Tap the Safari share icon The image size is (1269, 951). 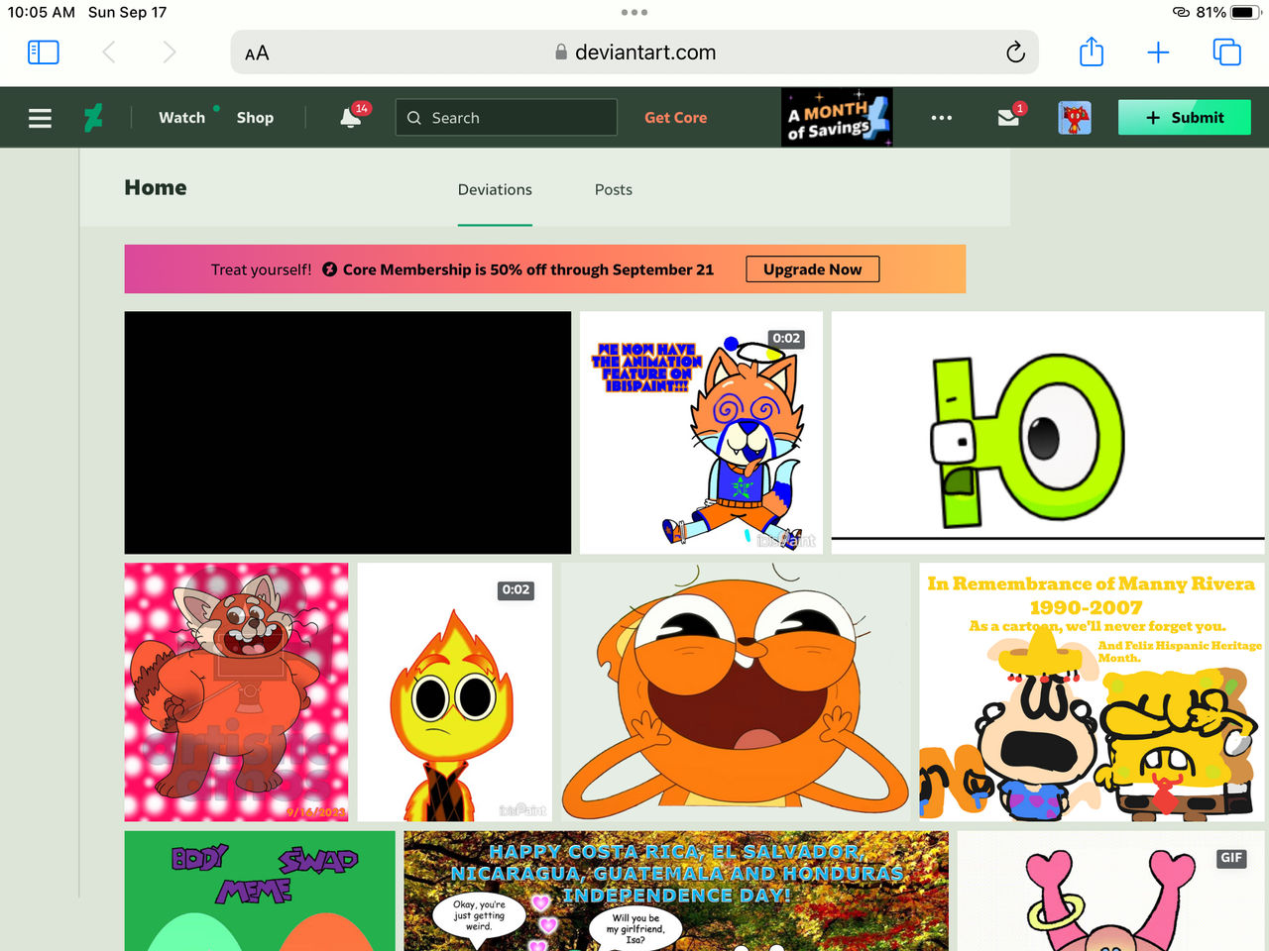tap(1091, 53)
